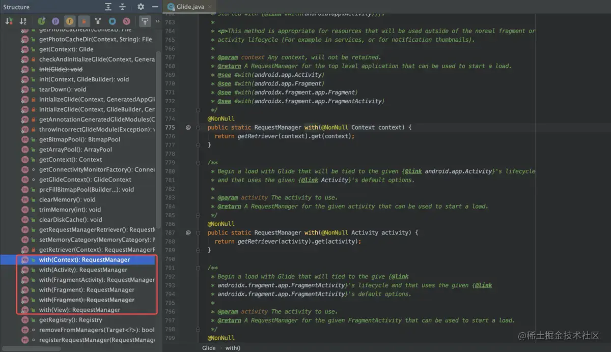Collapse Javadoc fold marker at line 779
Image resolution: width=611 pixels, height=352 pixels.
(x=199, y=162)
